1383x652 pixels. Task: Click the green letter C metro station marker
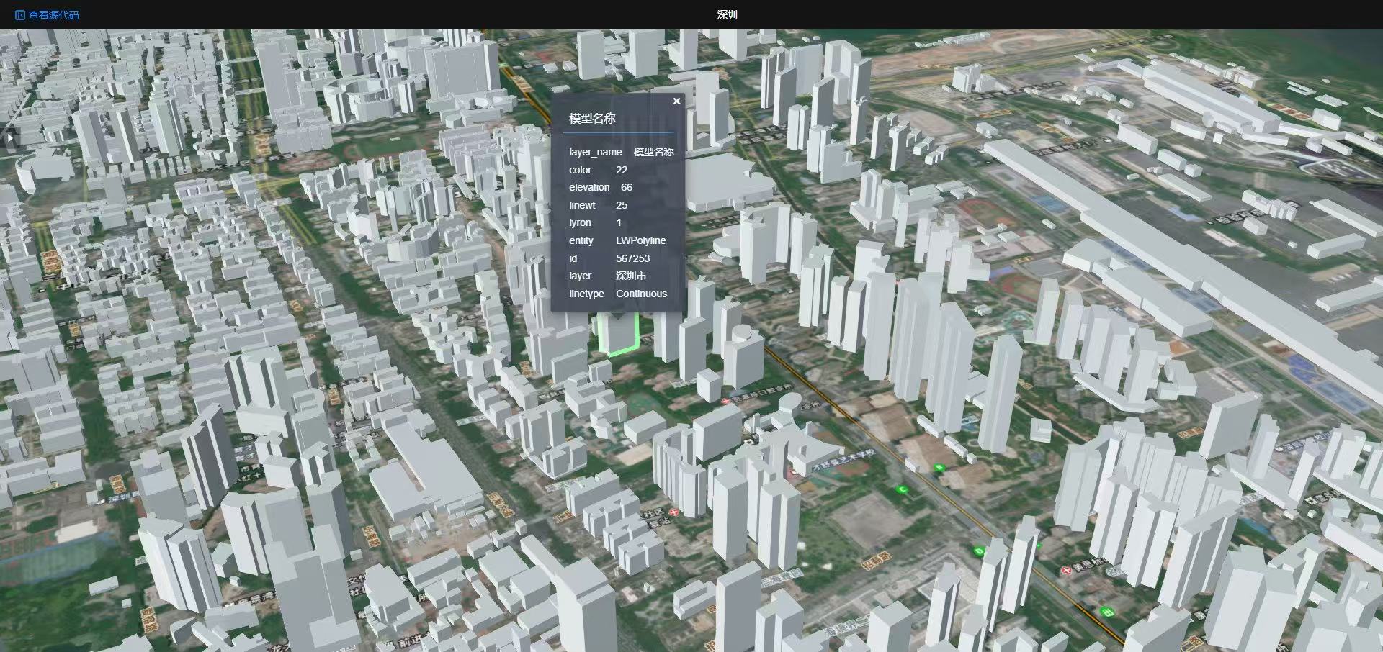[x=903, y=489]
